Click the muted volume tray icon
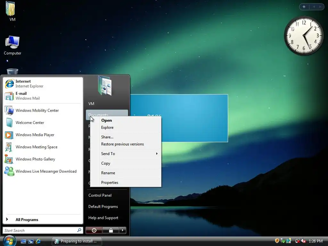This screenshot has height=246, width=328. 304,241
